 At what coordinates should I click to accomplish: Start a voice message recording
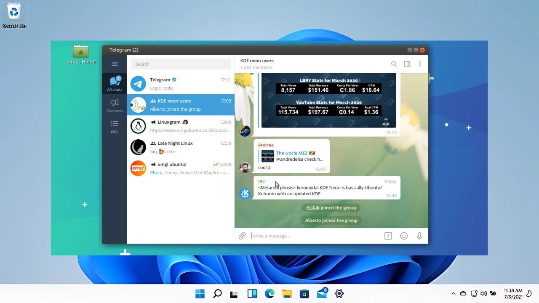point(419,236)
